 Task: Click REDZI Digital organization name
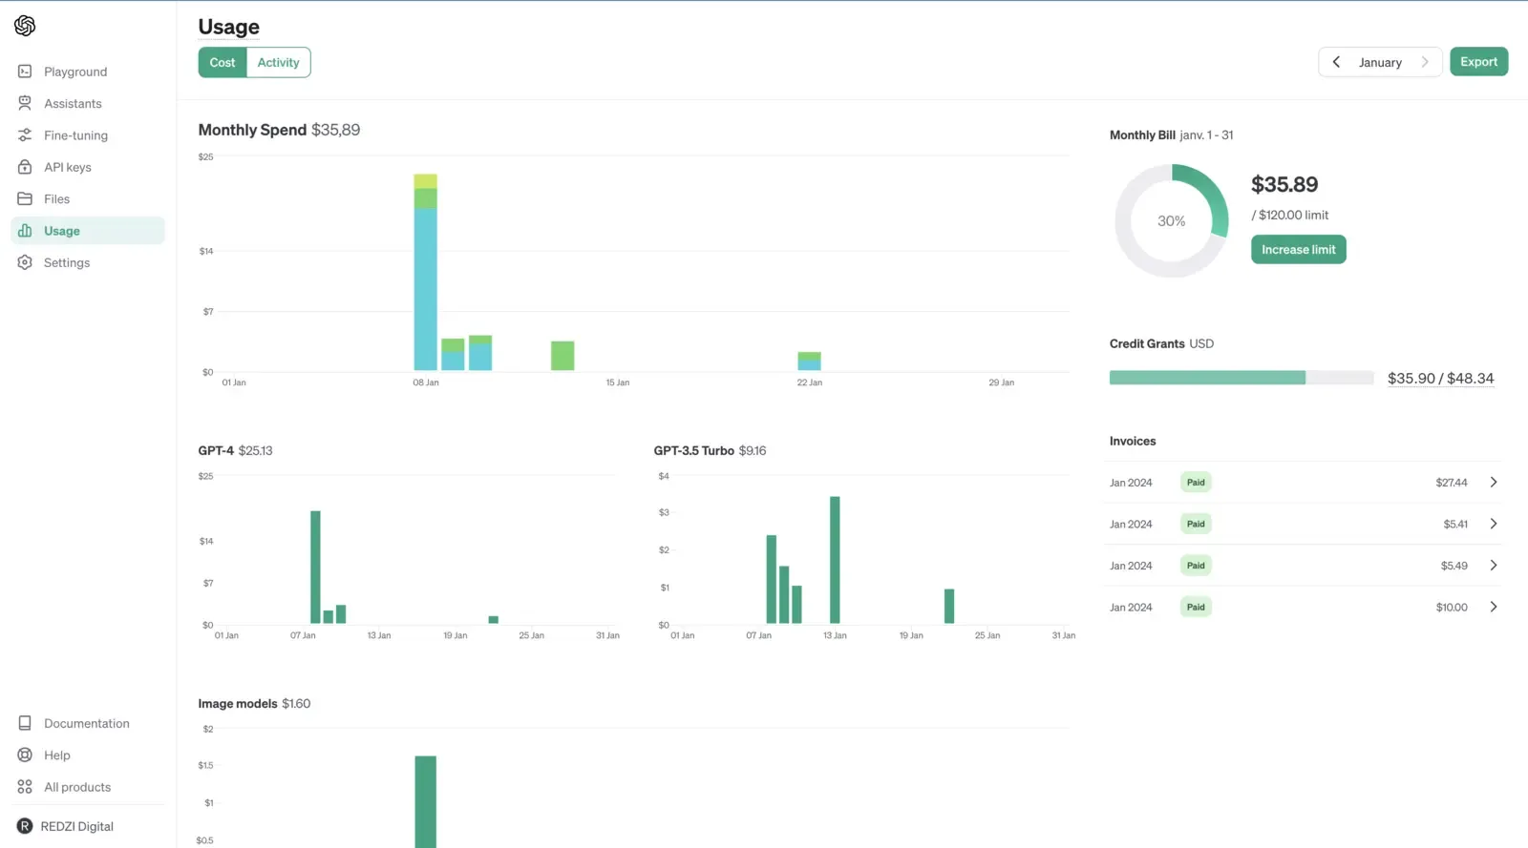click(76, 826)
